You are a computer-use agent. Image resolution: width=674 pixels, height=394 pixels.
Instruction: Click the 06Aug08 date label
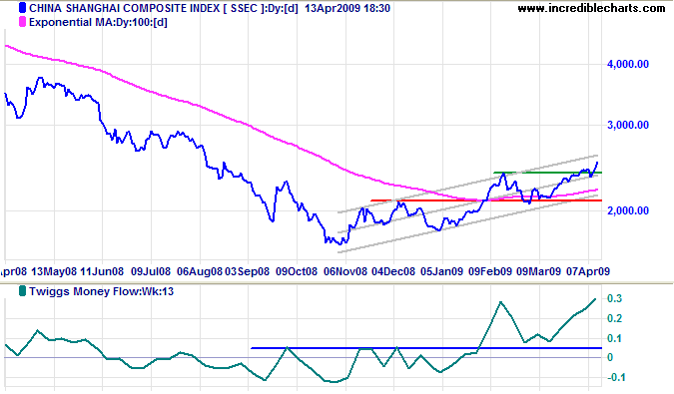click(200, 271)
